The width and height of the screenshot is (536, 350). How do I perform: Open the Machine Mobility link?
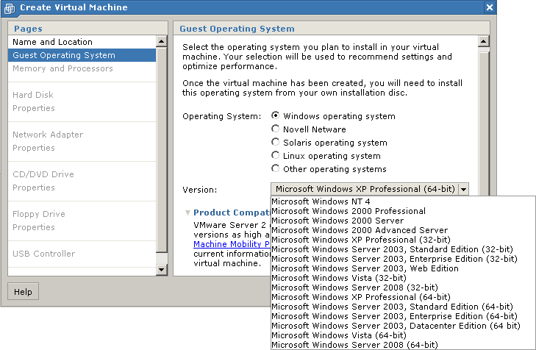click(232, 244)
